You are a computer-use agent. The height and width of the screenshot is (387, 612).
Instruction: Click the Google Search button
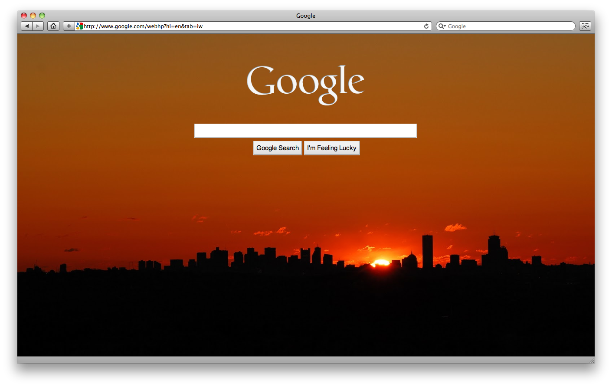(278, 148)
